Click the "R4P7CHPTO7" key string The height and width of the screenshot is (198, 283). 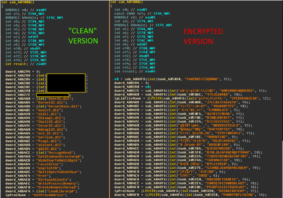tap(221, 129)
